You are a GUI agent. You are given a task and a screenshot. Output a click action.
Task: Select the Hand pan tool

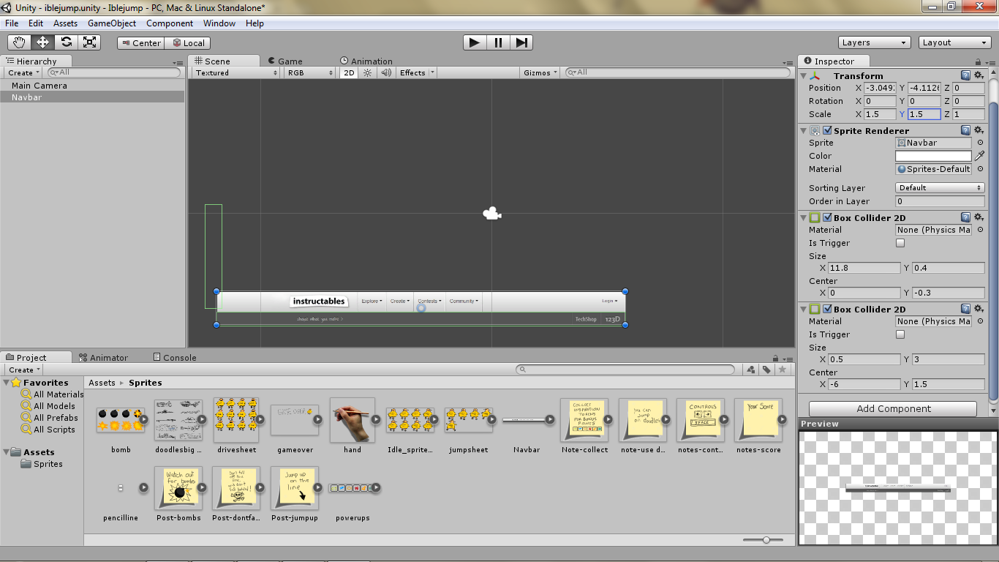pos(18,42)
